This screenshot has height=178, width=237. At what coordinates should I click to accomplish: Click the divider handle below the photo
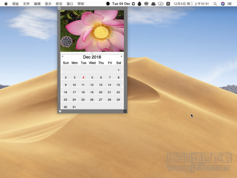pos(92,53)
